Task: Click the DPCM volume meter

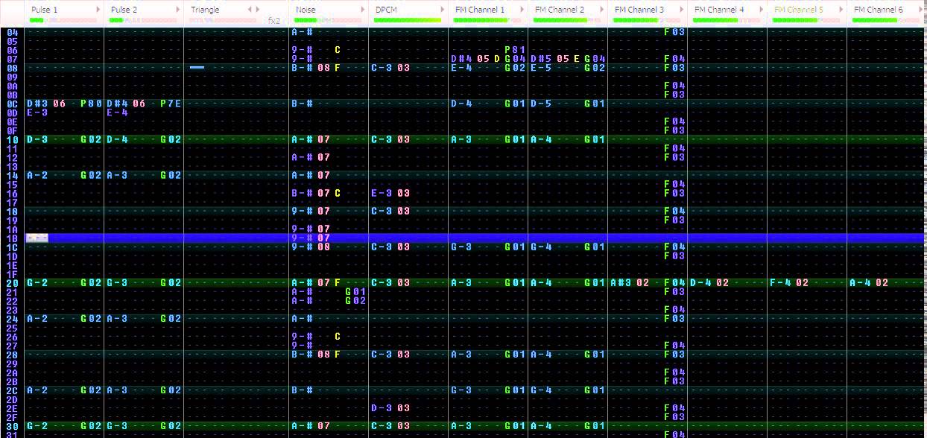Action: 407,20
